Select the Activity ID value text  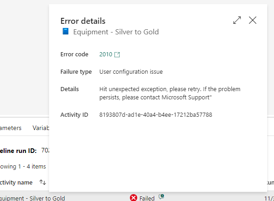(x=156, y=115)
